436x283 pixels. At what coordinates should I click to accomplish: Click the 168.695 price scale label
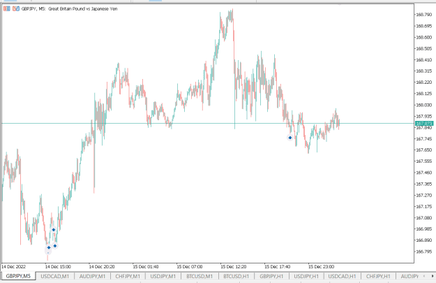coord(423,26)
